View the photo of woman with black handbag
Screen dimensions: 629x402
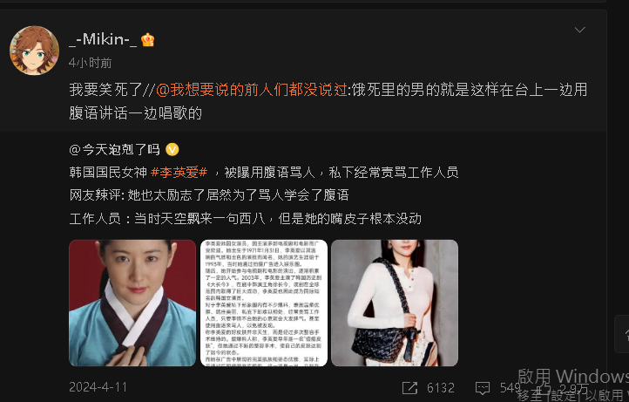(x=395, y=303)
